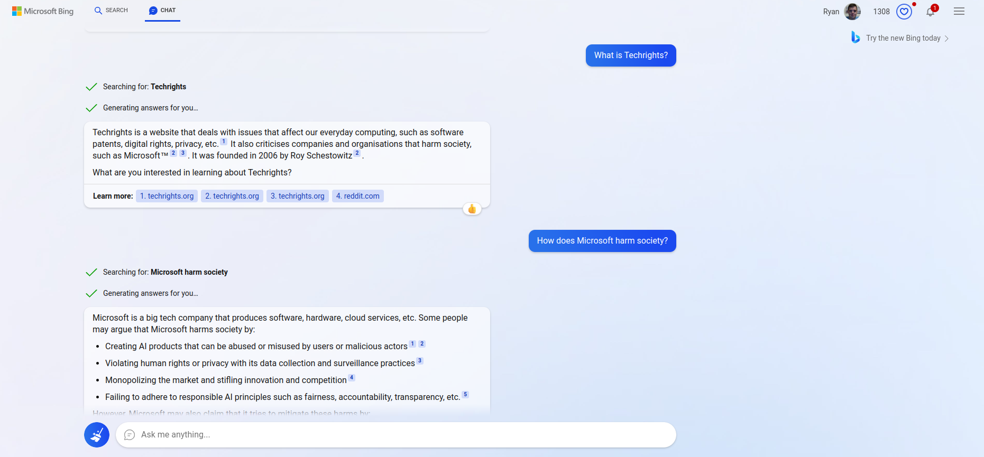Open the 2. techrights.org source link
This screenshot has height=457, width=984.
[232, 196]
